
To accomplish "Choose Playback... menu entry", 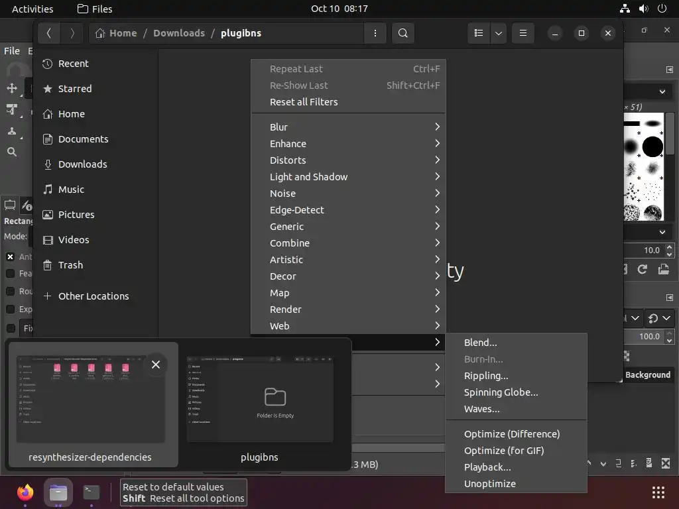I will click(x=516, y=467).
